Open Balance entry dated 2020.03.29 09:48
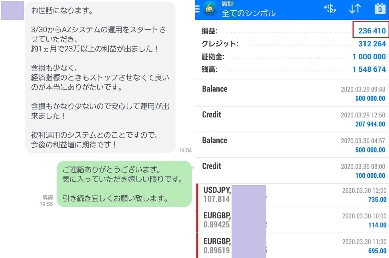This screenshot has height=258, width=389. point(292,93)
